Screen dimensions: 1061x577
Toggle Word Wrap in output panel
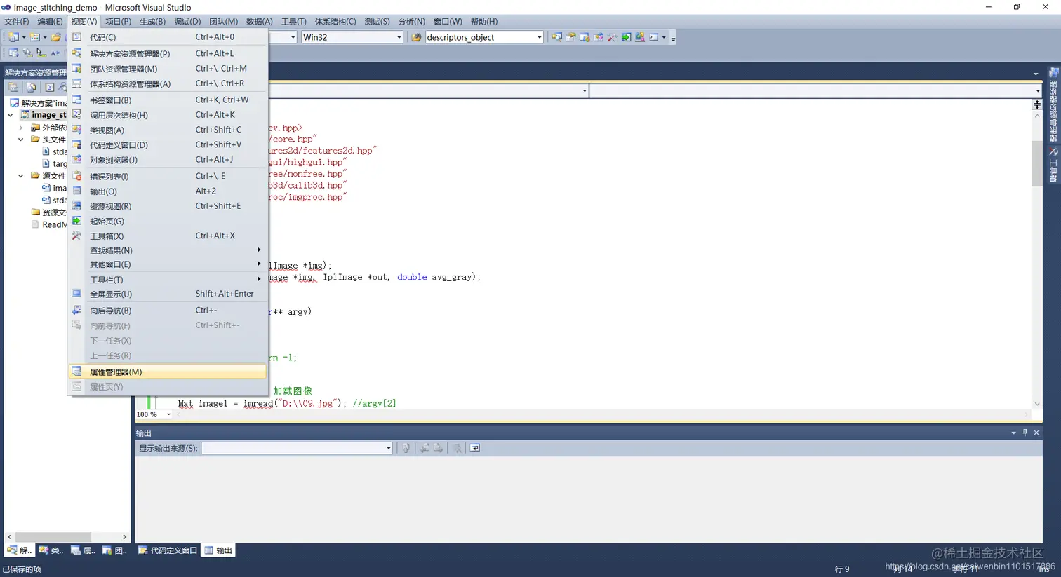(x=475, y=448)
